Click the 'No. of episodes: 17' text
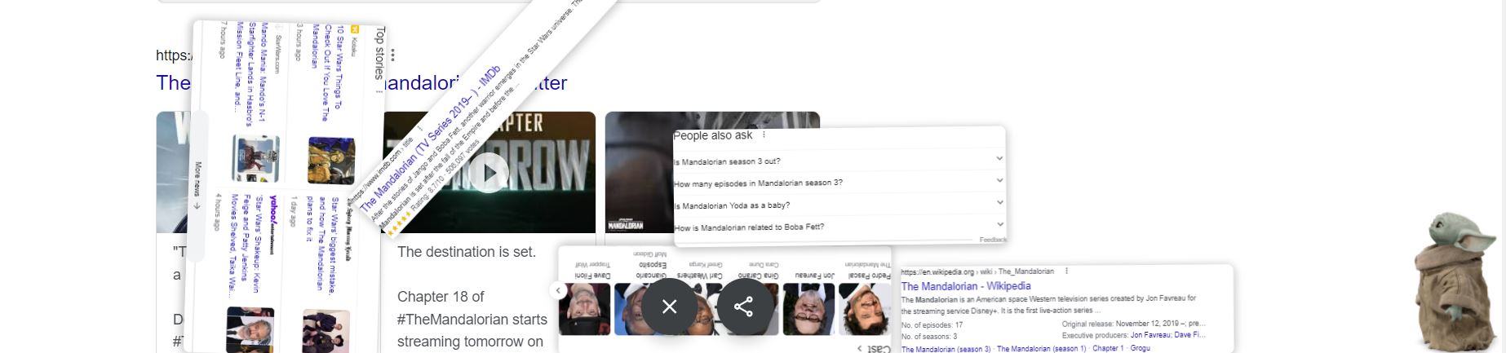 [932, 324]
